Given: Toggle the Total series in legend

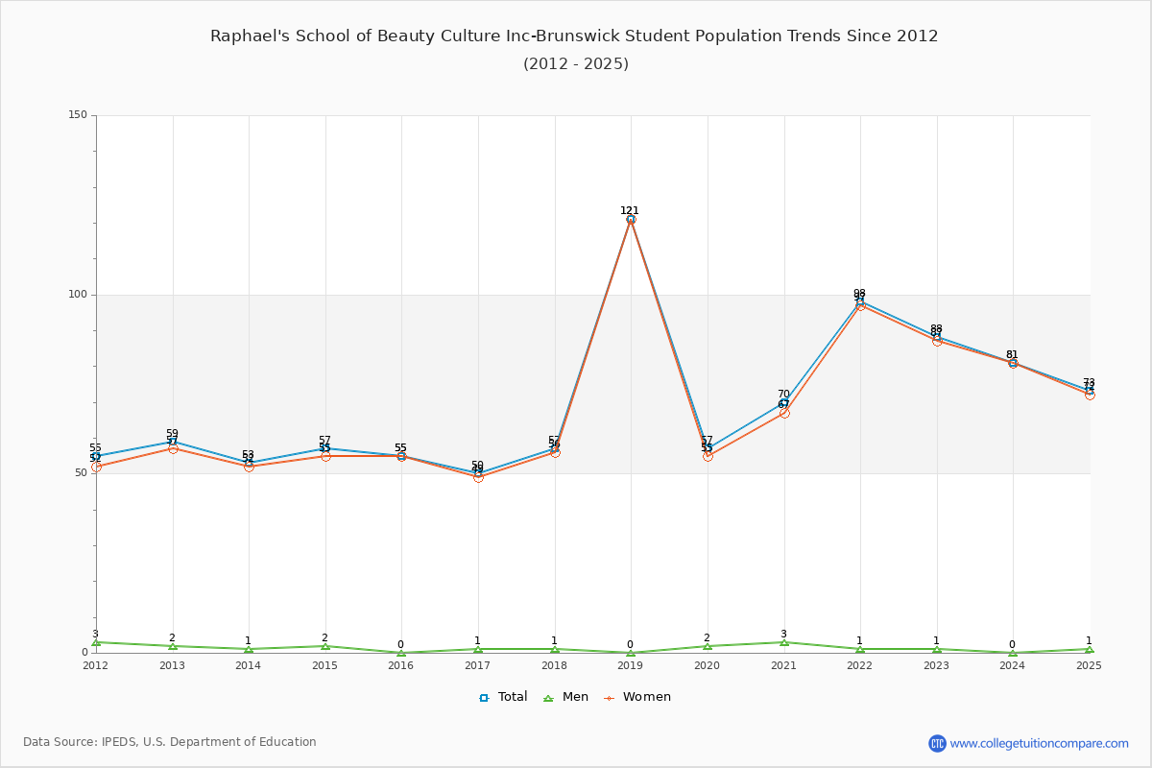Looking at the screenshot, I should point(503,697).
